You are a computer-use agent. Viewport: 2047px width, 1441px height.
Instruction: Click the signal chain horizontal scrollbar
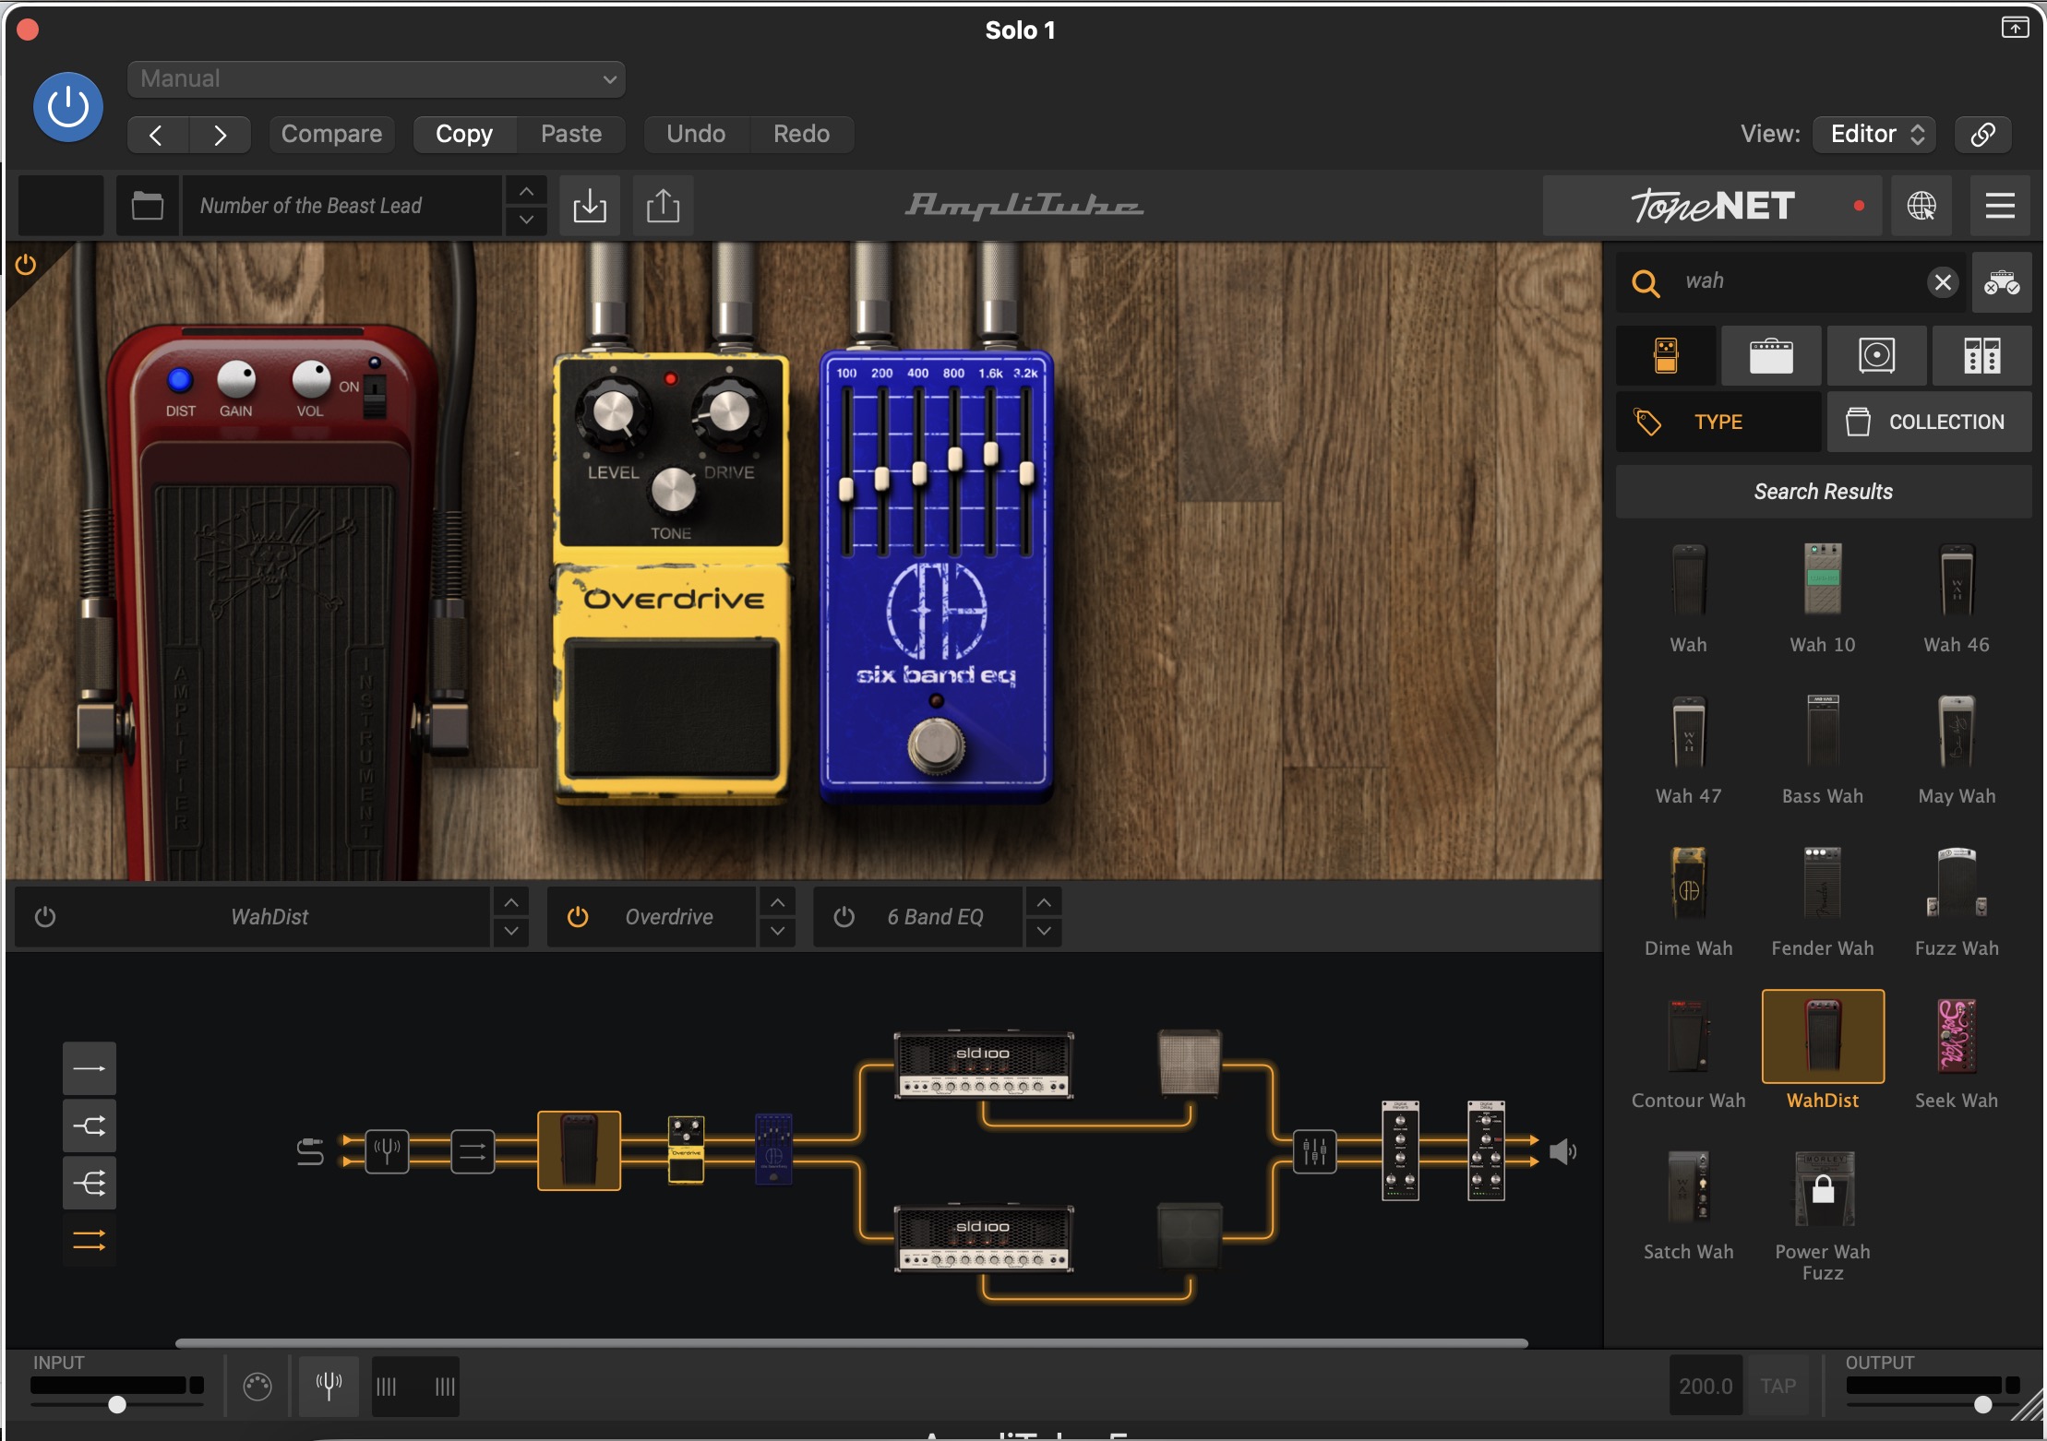[852, 1343]
